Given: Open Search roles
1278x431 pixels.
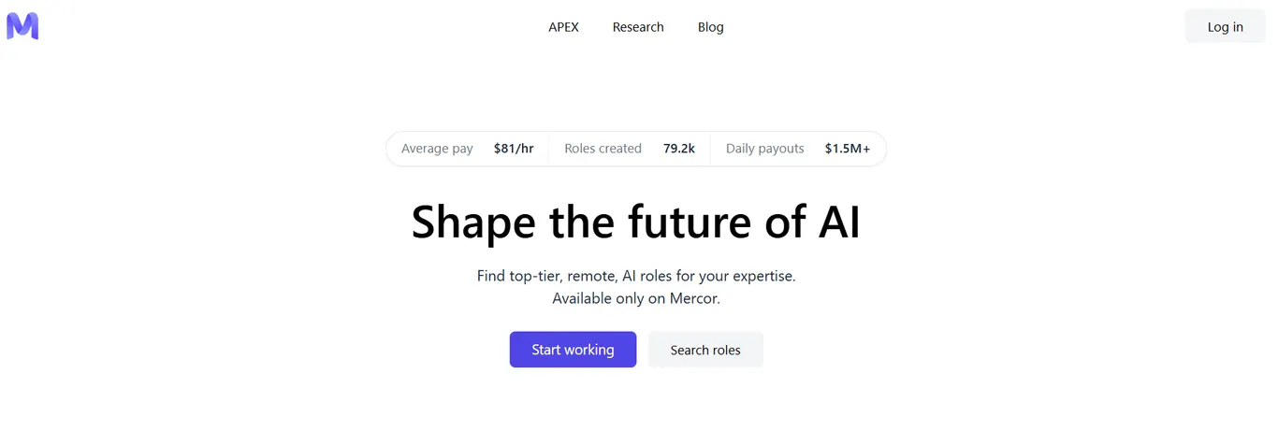Looking at the screenshot, I should (705, 350).
